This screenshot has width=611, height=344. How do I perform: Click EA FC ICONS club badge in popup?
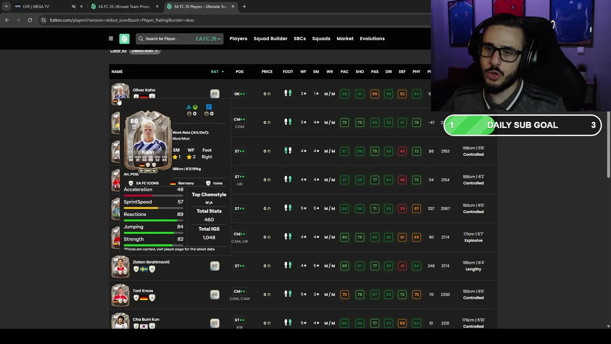(131, 183)
